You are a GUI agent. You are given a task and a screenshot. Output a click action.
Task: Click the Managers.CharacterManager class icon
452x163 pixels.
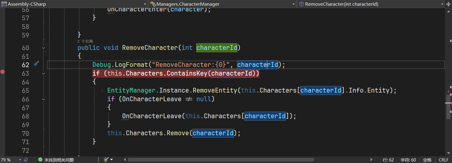153,4
